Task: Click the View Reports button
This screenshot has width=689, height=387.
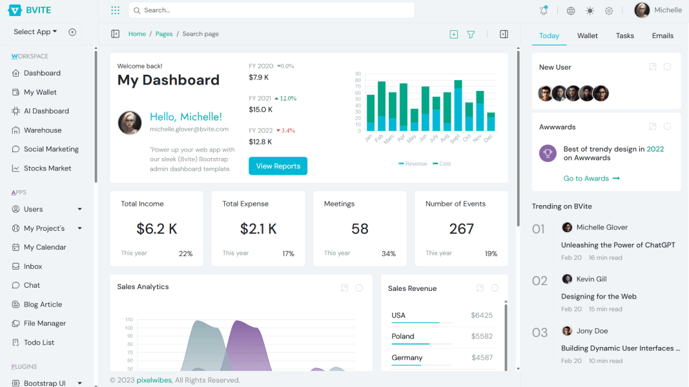Action: (278, 166)
